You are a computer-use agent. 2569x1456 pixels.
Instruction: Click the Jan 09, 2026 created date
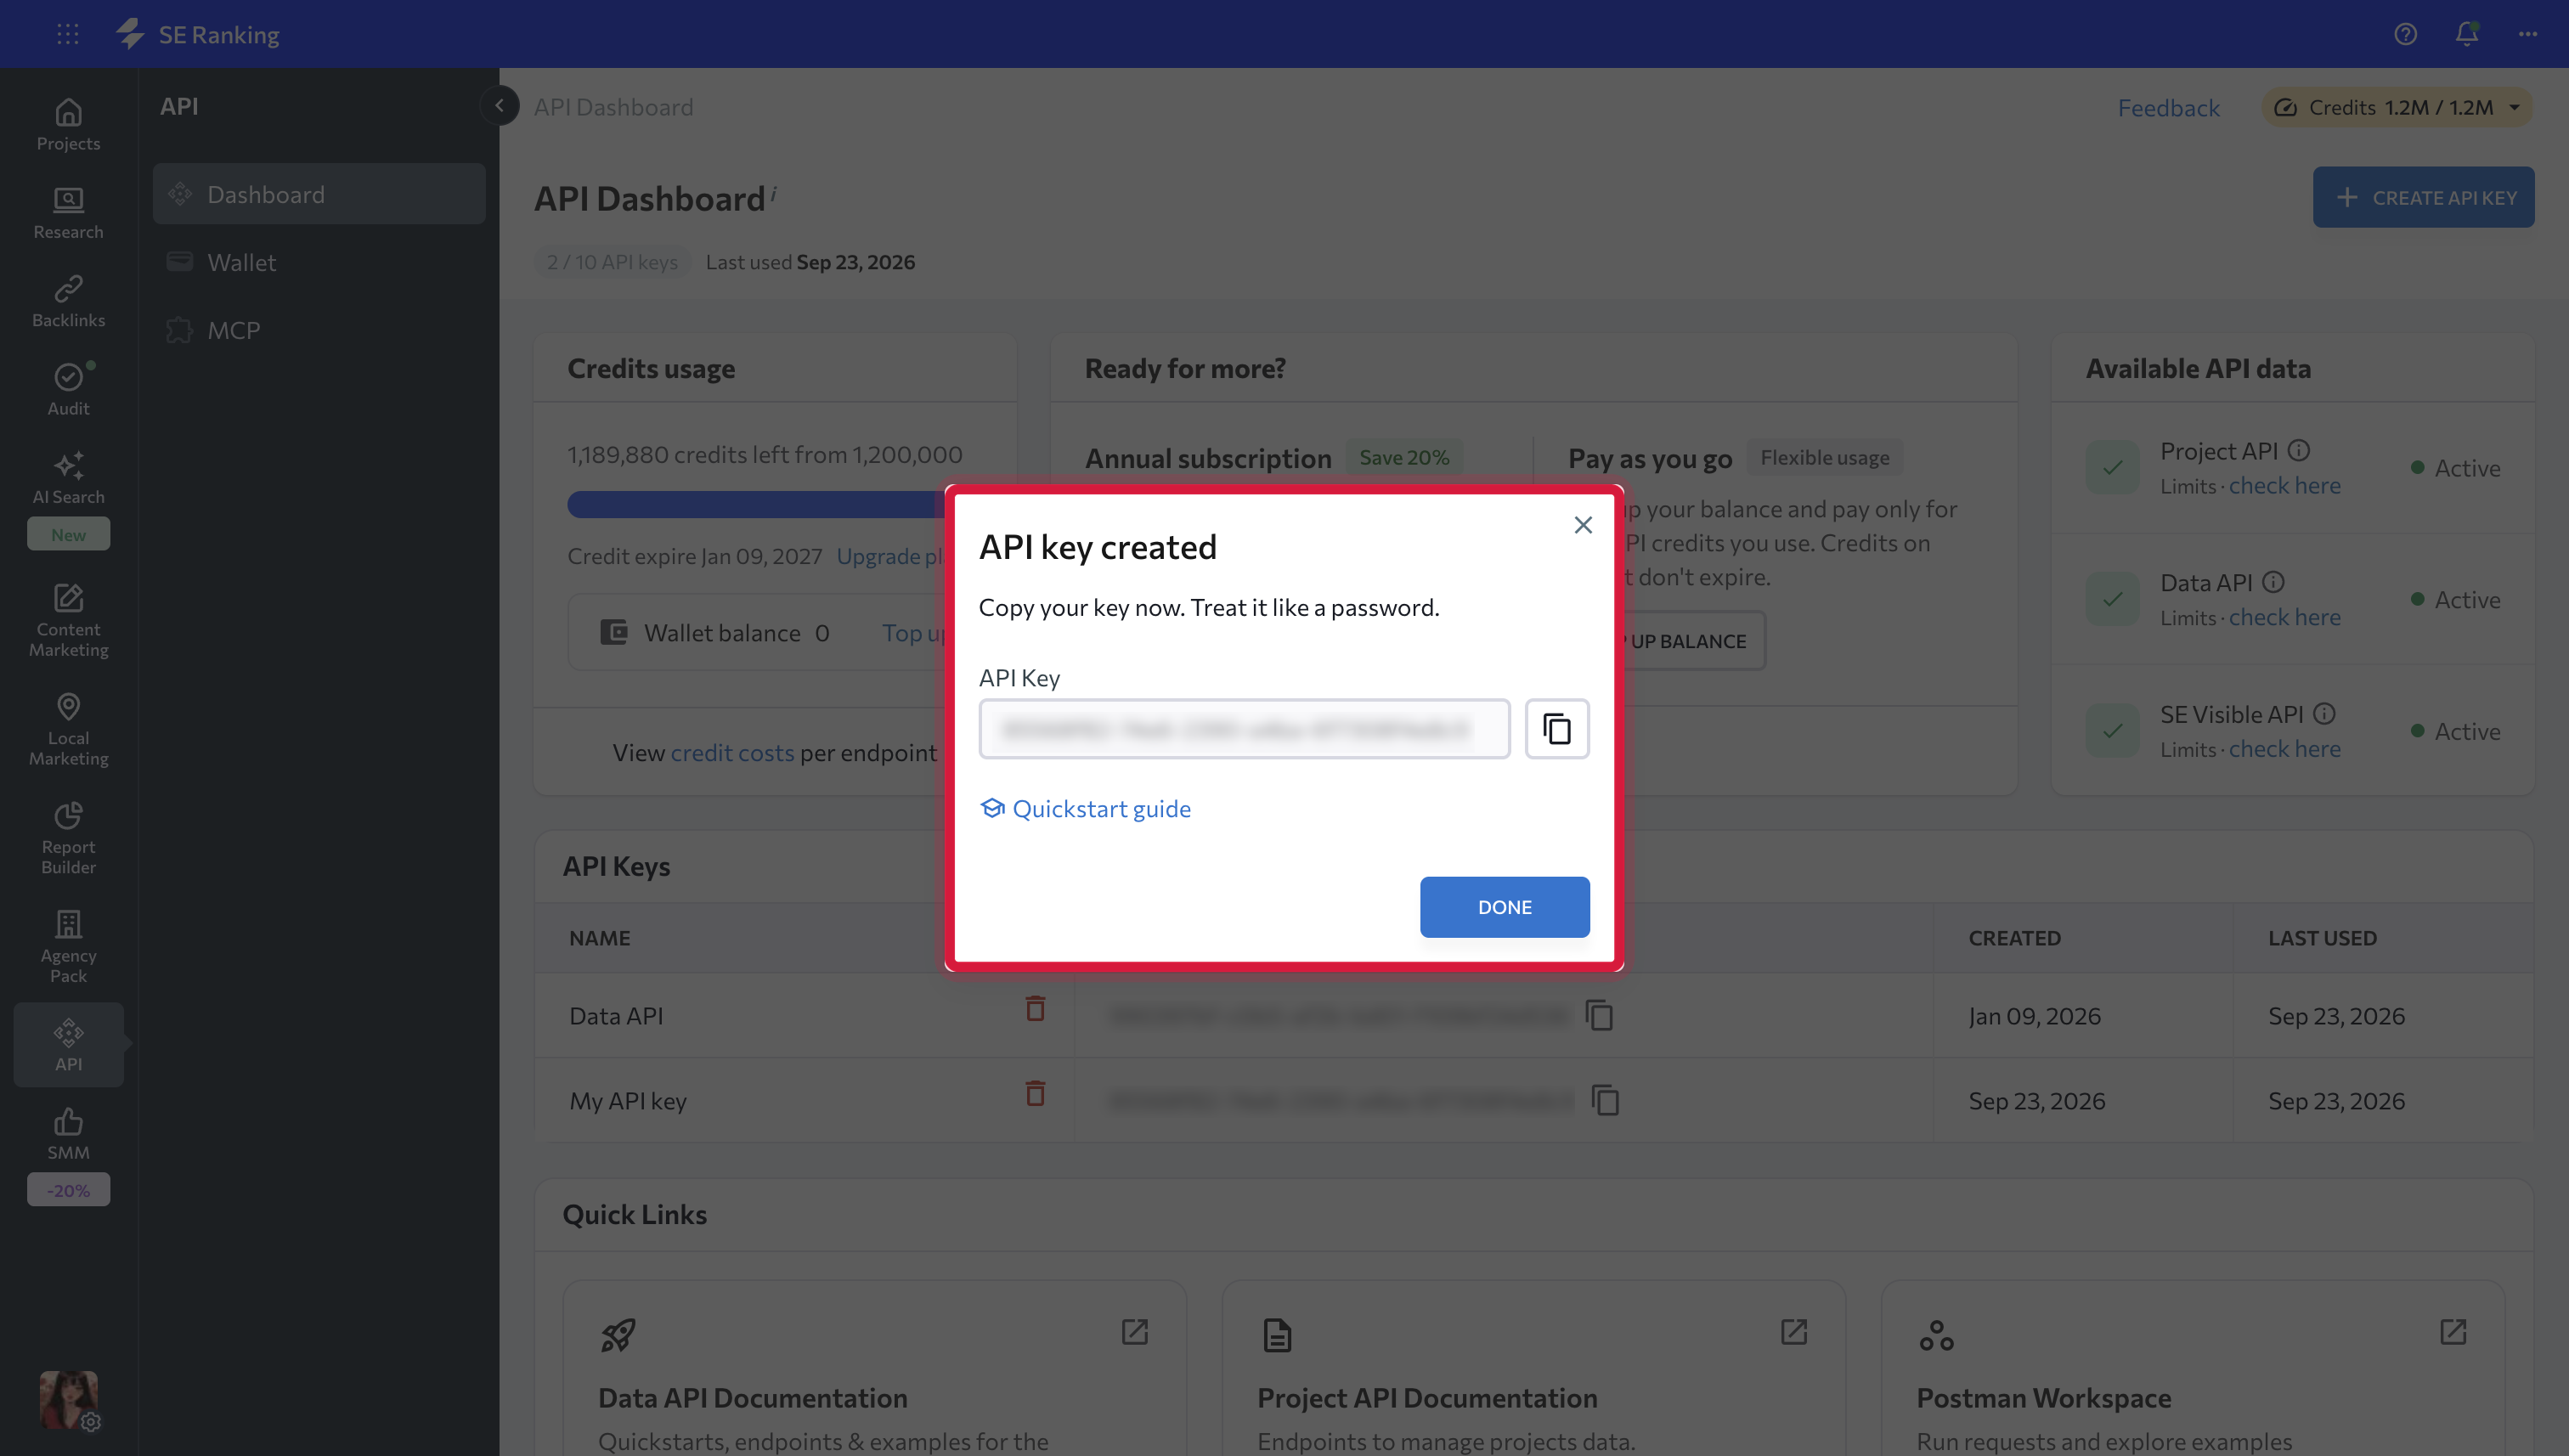[x=2034, y=1016]
